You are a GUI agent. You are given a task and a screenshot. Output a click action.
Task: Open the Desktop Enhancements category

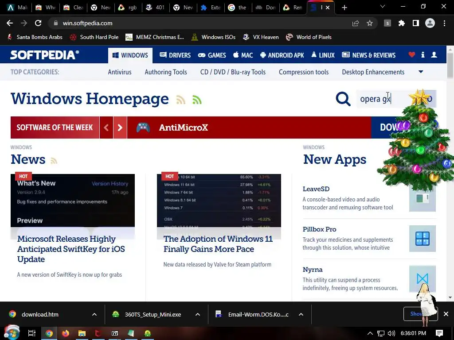coord(373,72)
